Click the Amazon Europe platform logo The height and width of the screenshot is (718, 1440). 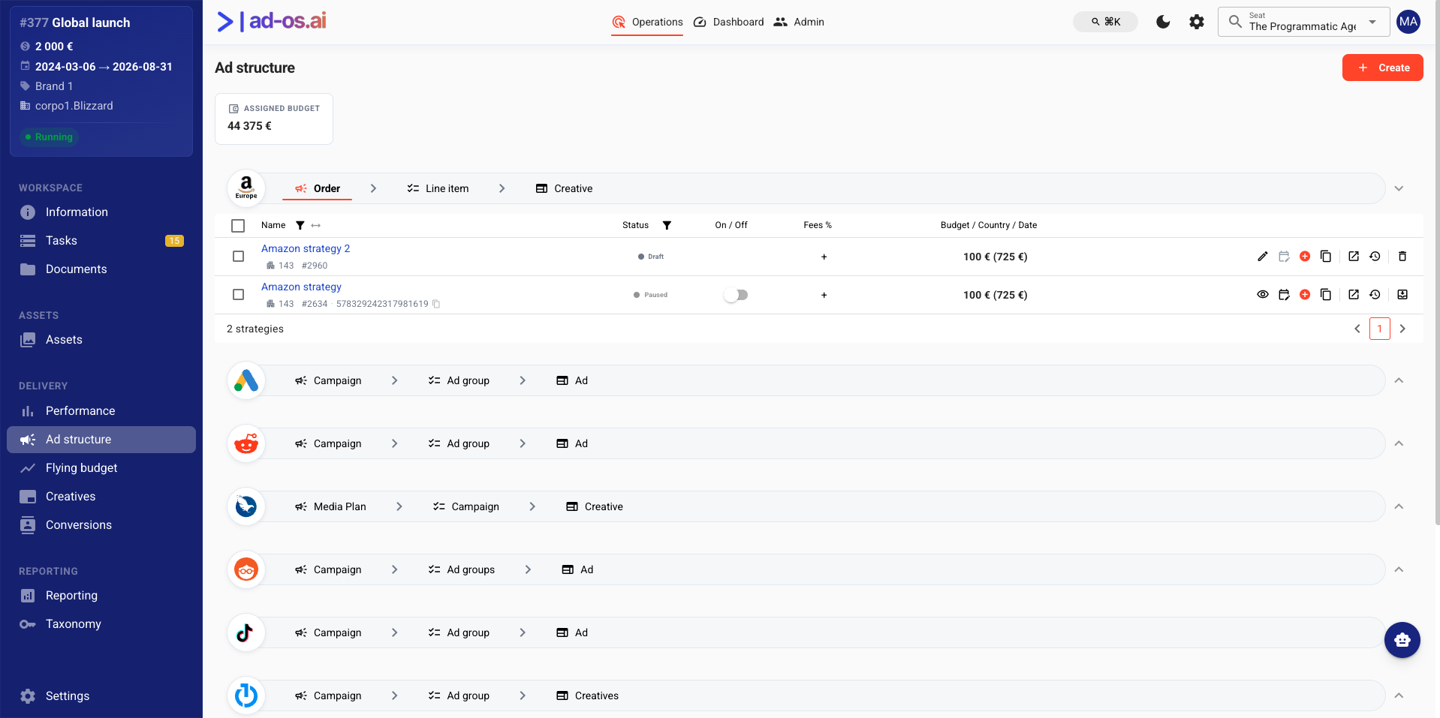[x=246, y=188]
